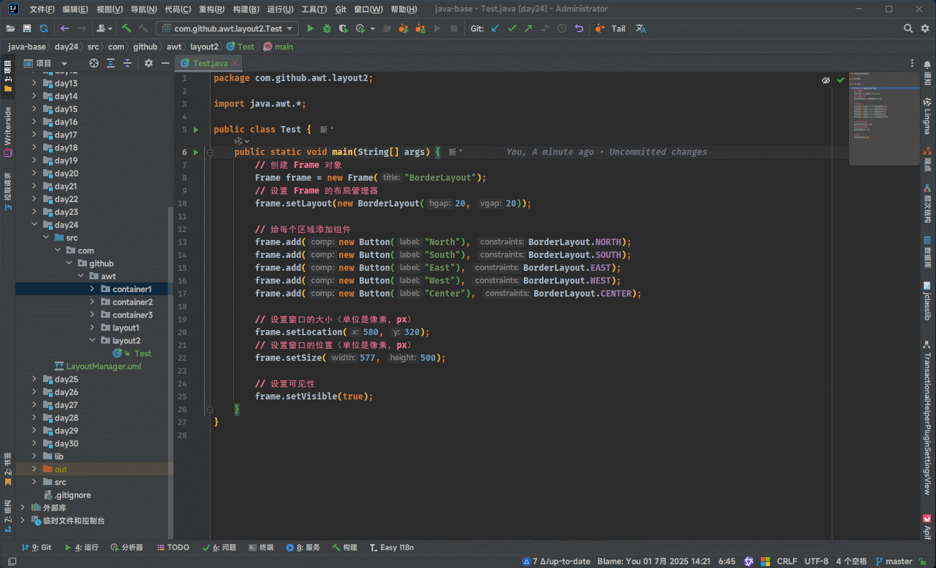Click Git rollback undo arrow icon
Screen dimensions: 936x568
coord(579,28)
